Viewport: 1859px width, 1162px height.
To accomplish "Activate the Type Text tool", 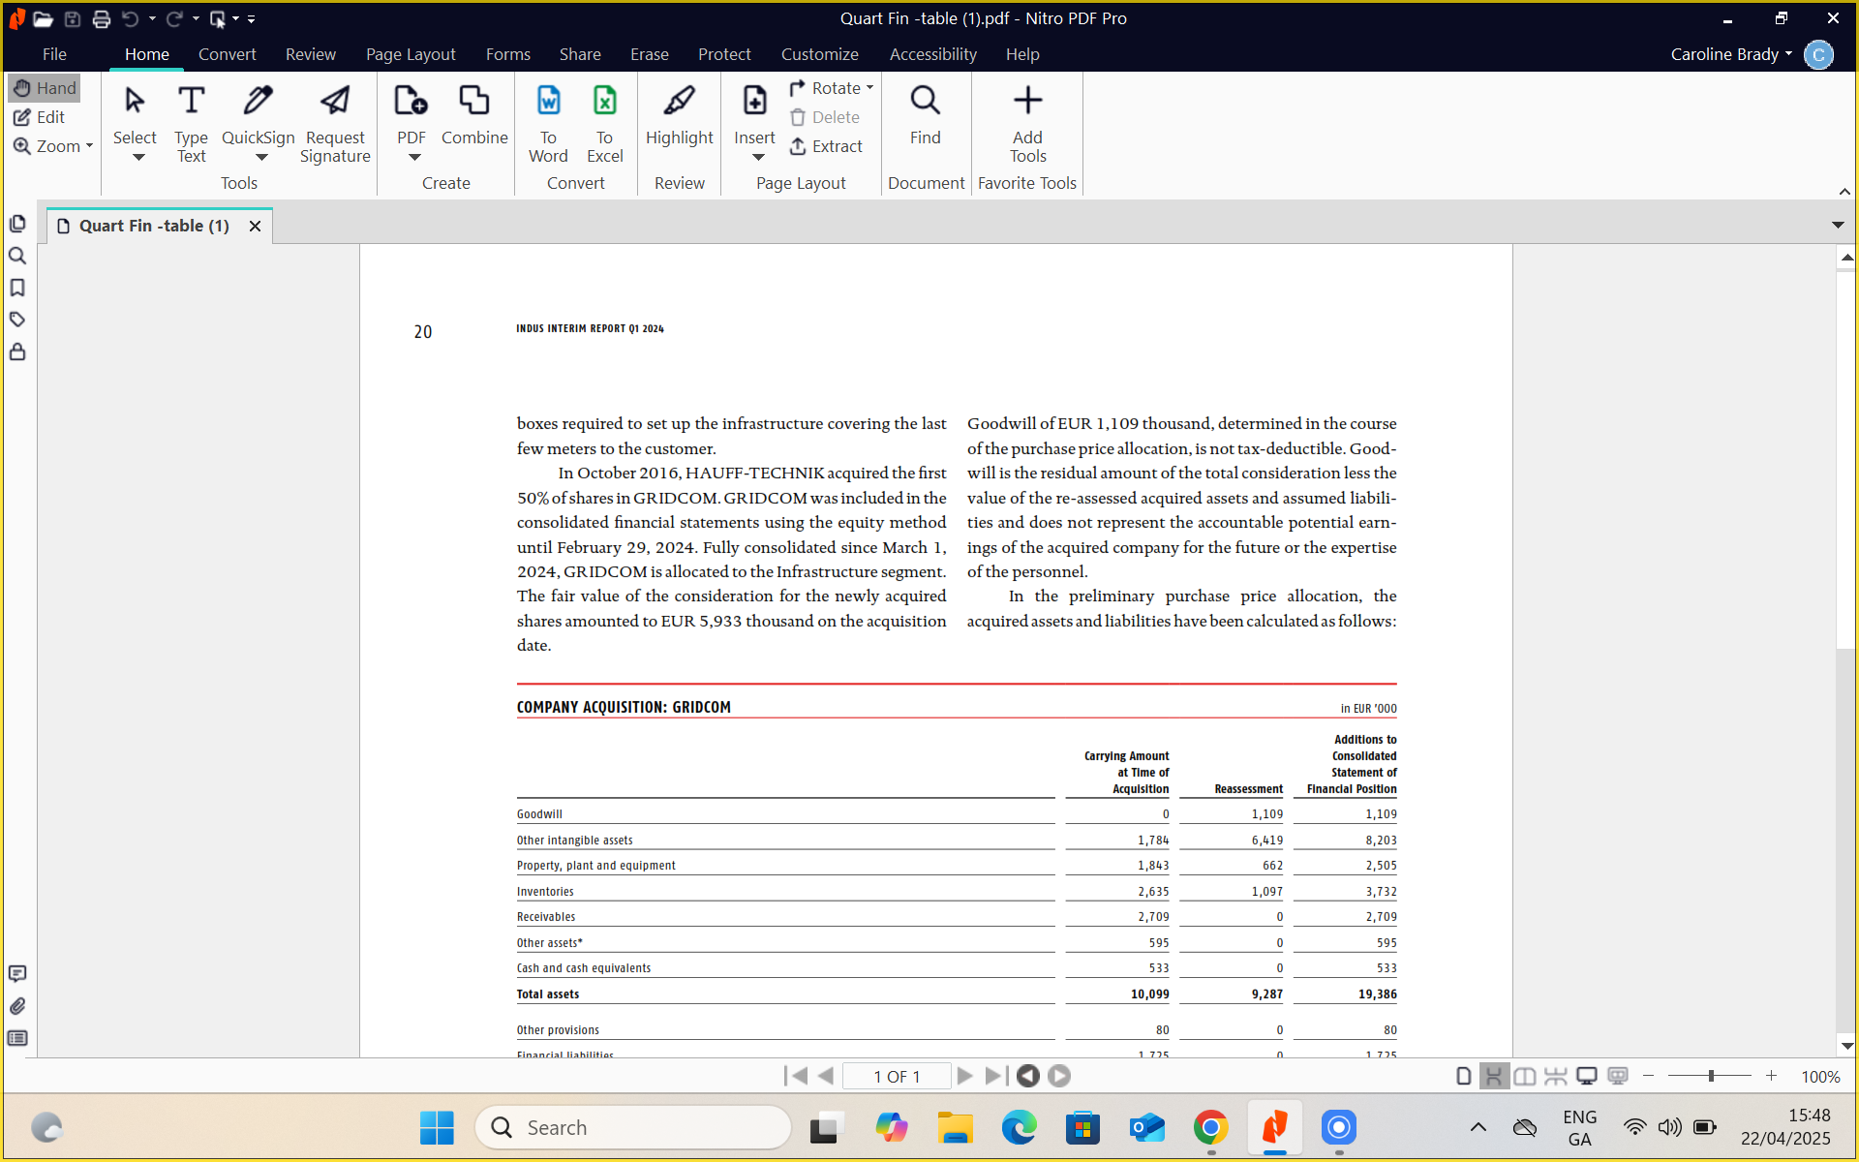I will (191, 121).
